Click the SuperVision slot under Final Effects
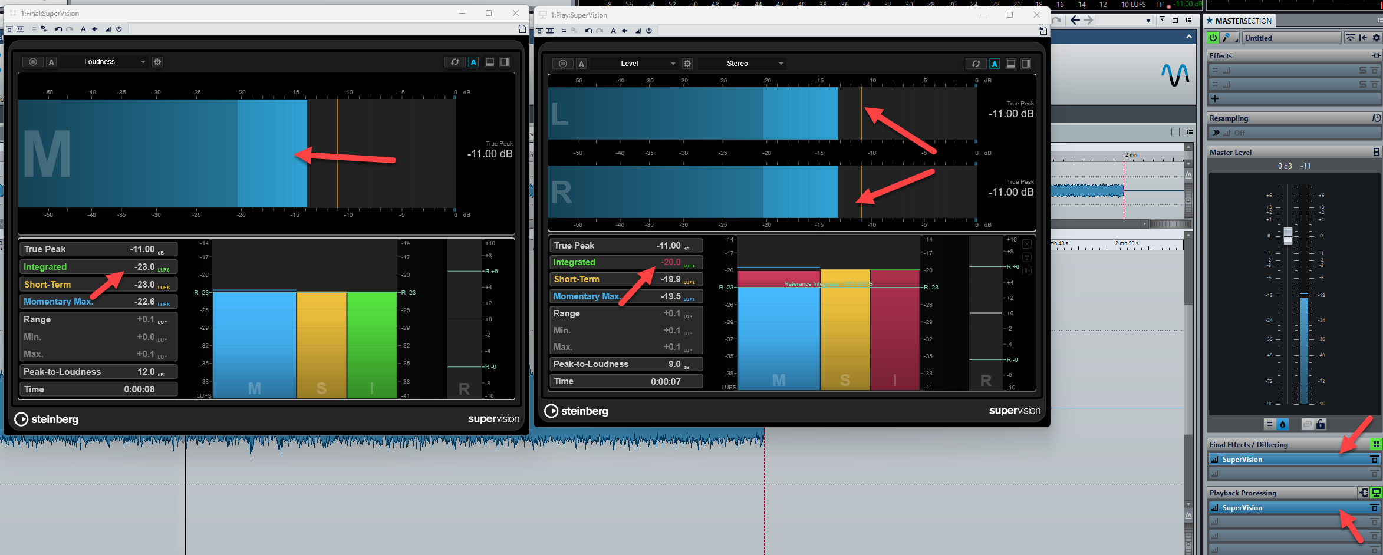Screen dimensions: 1383x555 (1294, 460)
